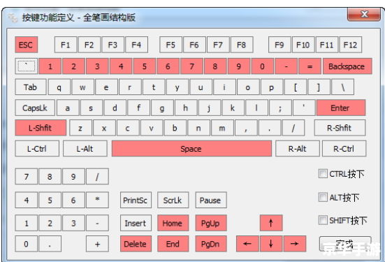Image resolution: width=385 pixels, height=262 pixels.
Task: Select the F5 function key button
Action: 170,45
